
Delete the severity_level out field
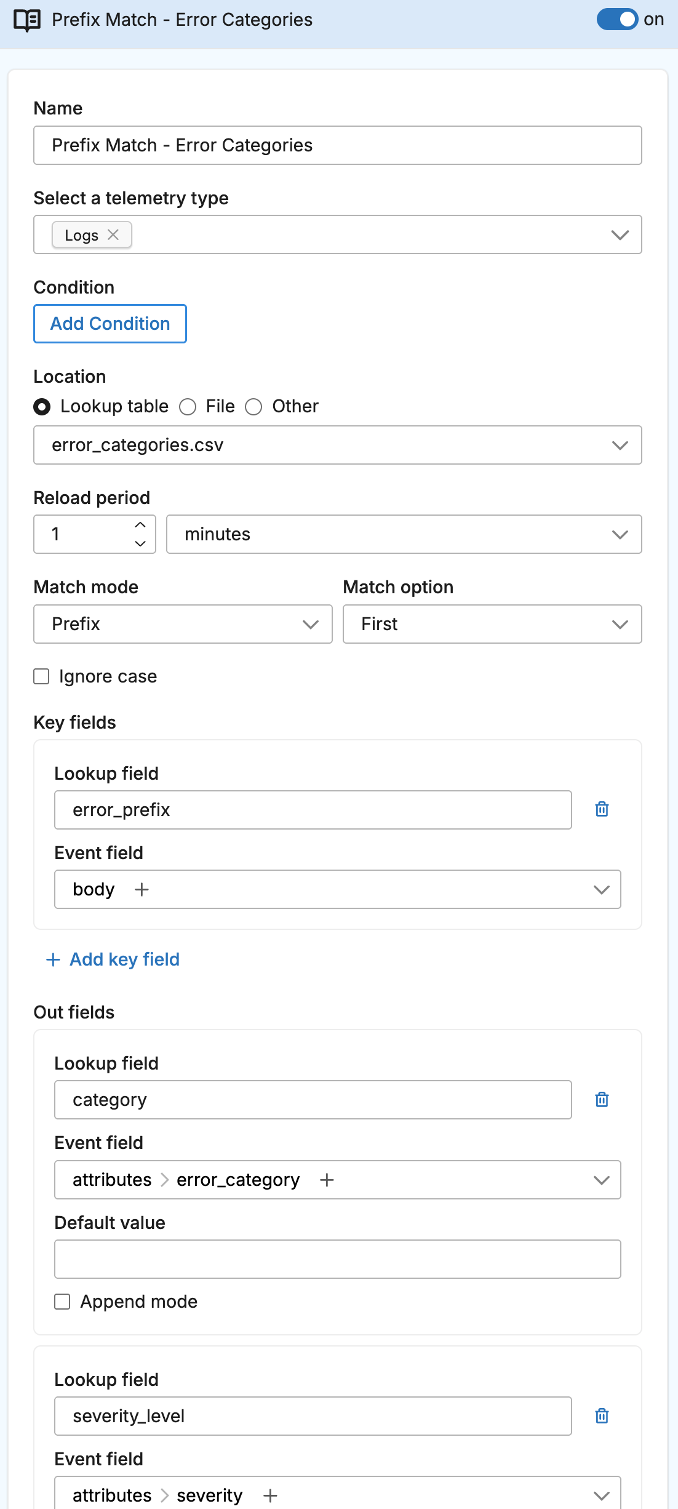602,1415
